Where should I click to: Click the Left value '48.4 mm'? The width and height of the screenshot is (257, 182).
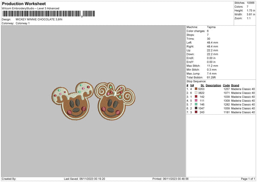212,42
